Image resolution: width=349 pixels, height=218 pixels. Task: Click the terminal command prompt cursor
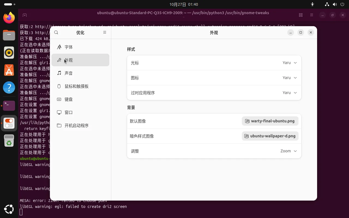click(x=21, y=212)
